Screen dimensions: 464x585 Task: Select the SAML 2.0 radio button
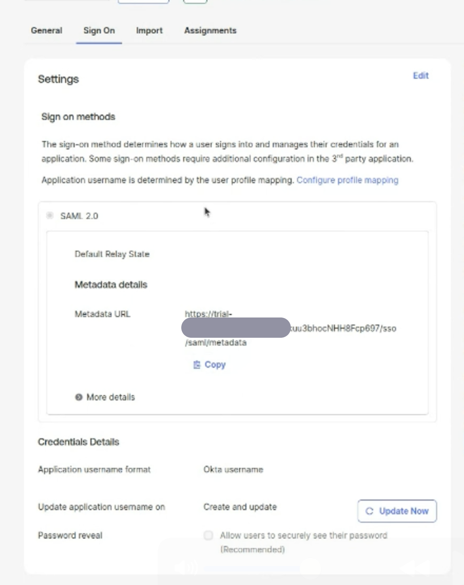49,215
